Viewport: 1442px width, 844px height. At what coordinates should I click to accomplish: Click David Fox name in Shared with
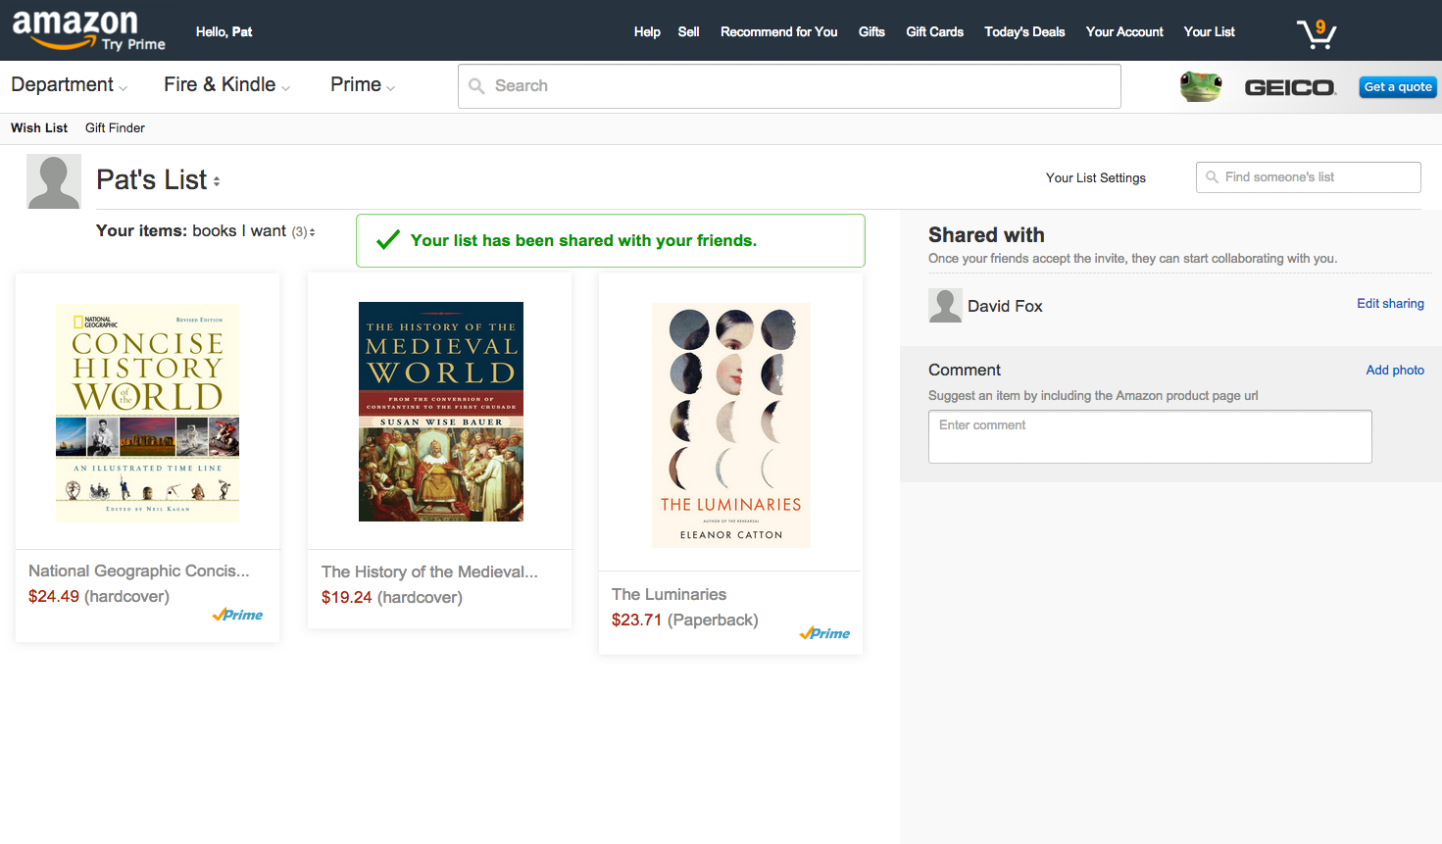[1005, 306]
